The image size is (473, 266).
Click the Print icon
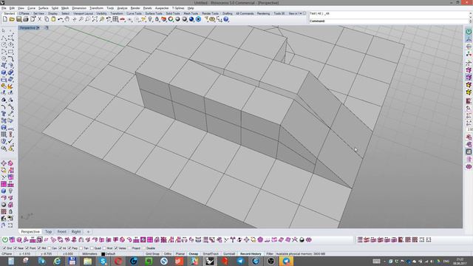26,19
